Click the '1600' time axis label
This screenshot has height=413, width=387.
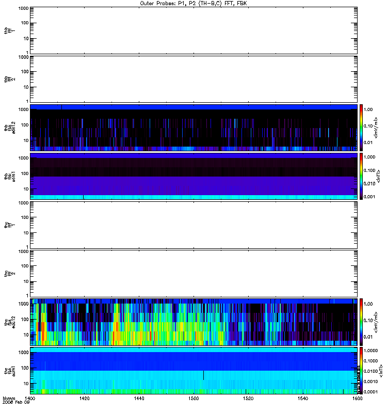357,399
